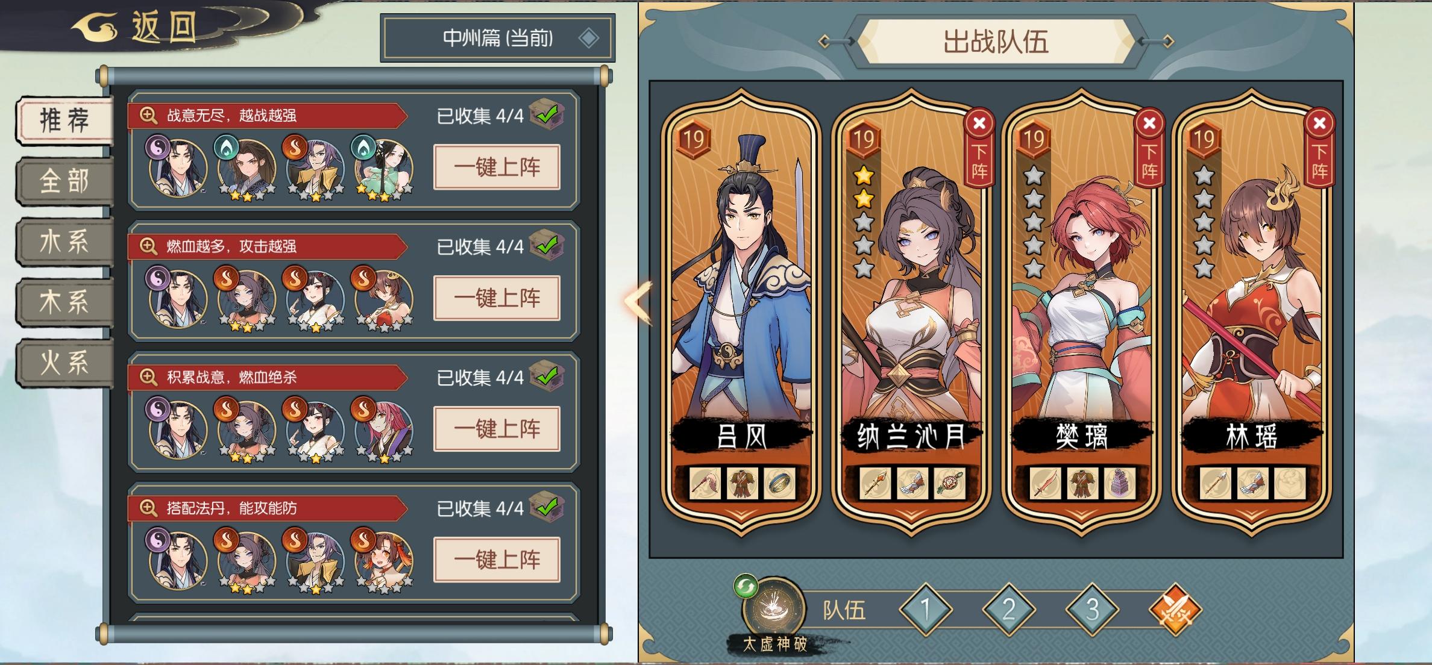This screenshot has width=1432, height=665.
Task: Select team number 2 diamond
Action: coord(1009,610)
